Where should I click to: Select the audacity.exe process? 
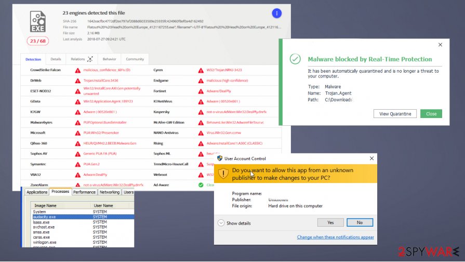click(83, 217)
